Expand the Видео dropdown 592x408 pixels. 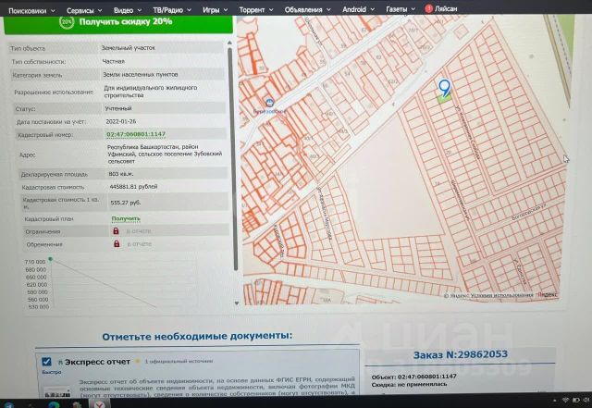pos(128,10)
